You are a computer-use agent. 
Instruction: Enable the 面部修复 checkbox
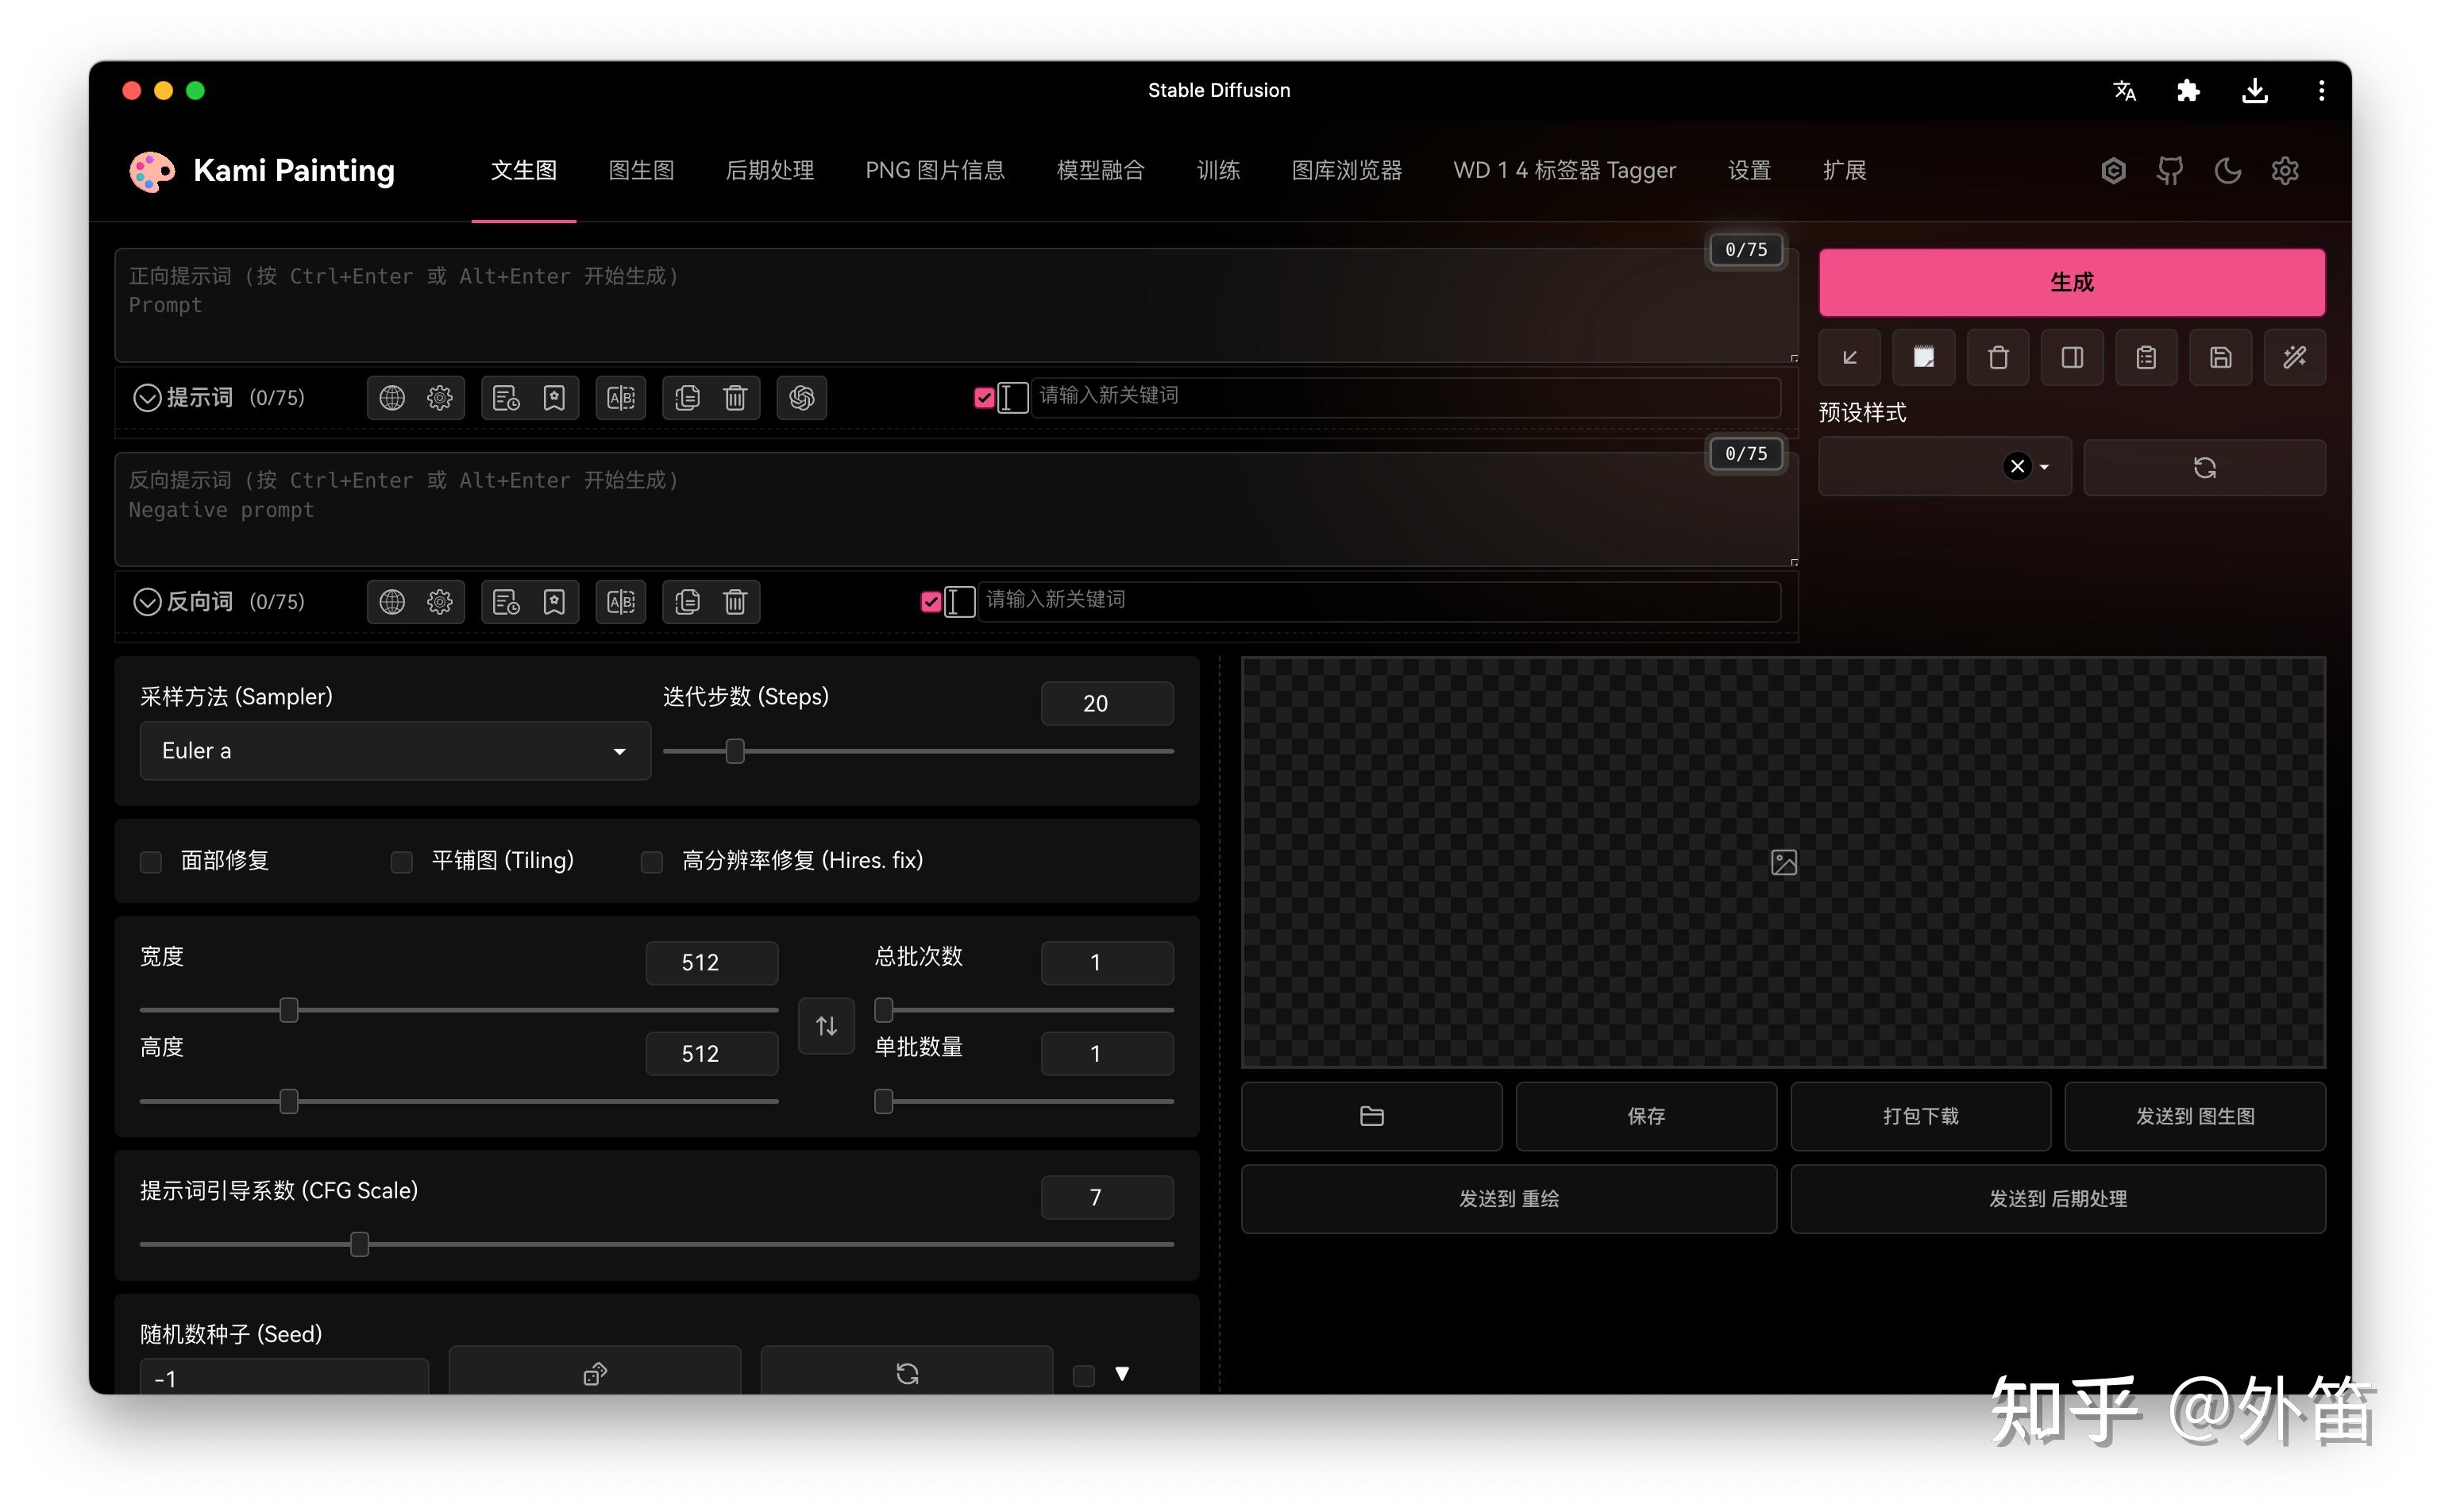(151, 862)
